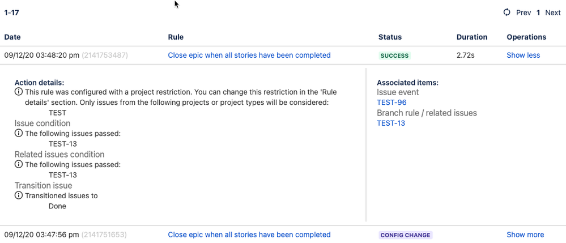The height and width of the screenshot is (243, 566).
Task: Open TEST-96 issue link
Action: click(391, 103)
